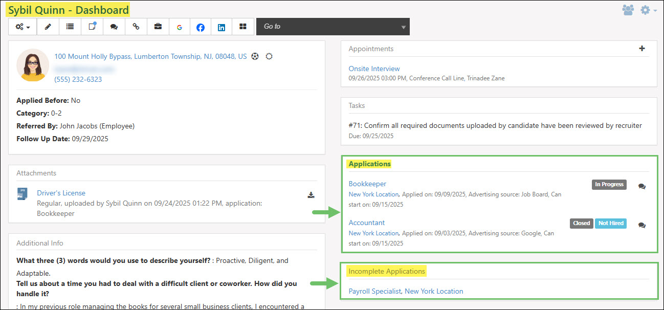Select the pencil edit icon in toolbar

(48, 27)
